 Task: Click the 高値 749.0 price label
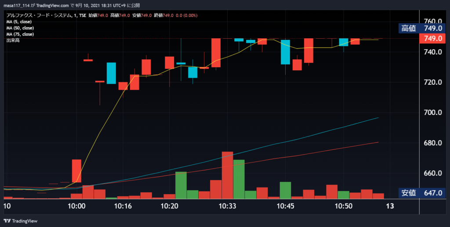click(x=422, y=28)
